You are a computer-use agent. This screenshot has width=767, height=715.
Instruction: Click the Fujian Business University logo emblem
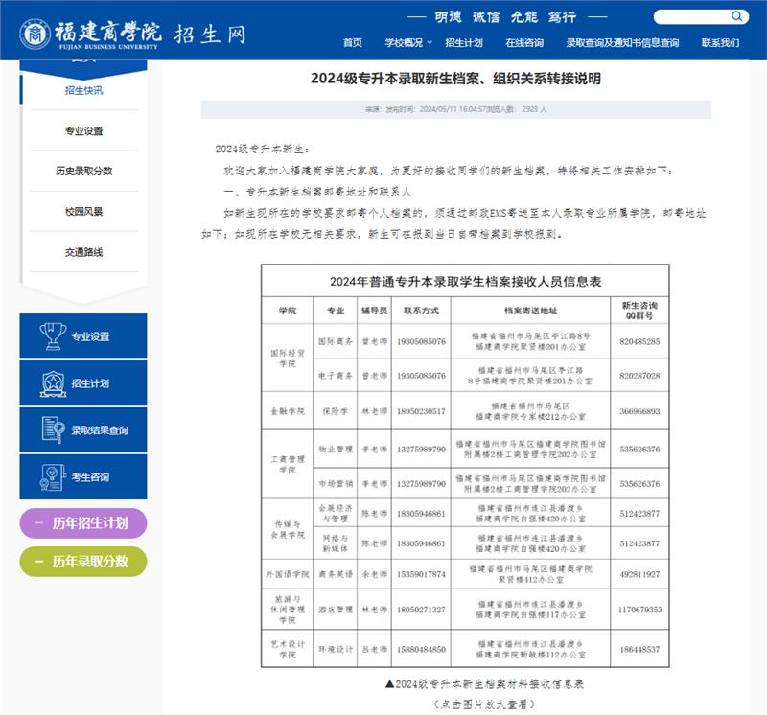tap(35, 35)
